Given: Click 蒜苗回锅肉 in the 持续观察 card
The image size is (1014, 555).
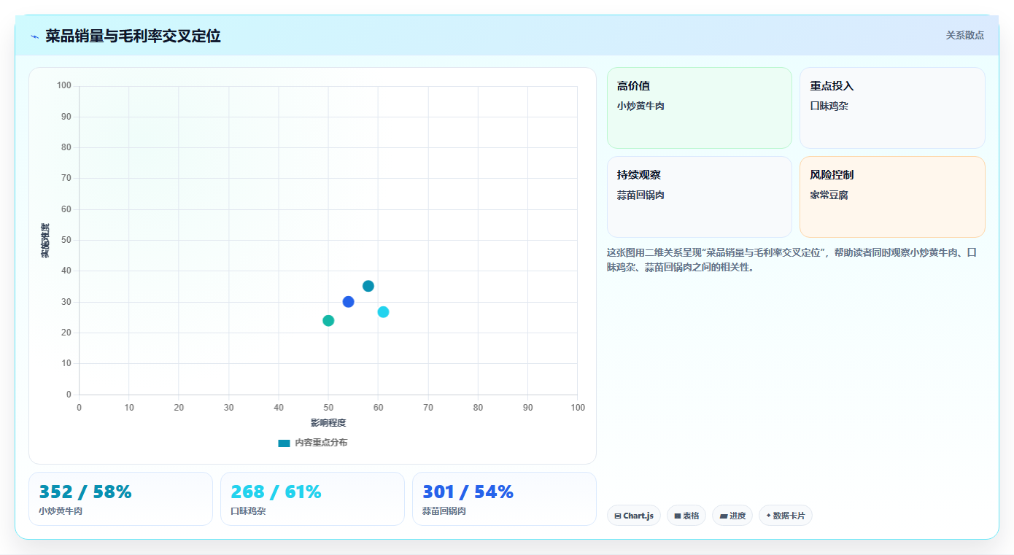Looking at the screenshot, I should [640, 195].
